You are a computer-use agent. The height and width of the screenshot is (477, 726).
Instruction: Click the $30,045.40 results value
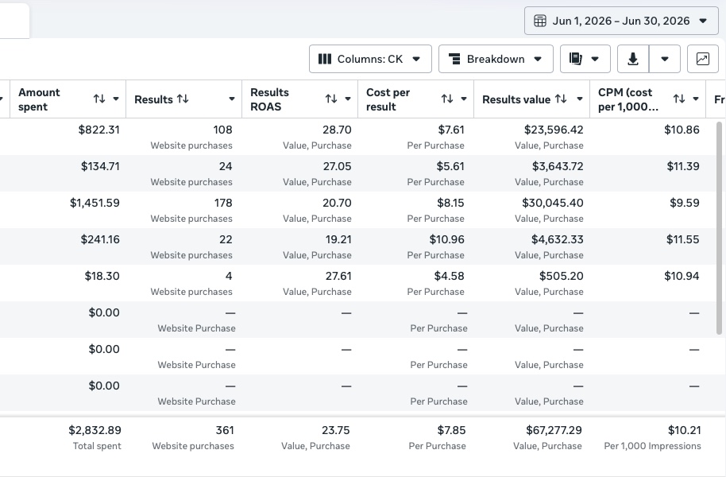[x=553, y=203]
